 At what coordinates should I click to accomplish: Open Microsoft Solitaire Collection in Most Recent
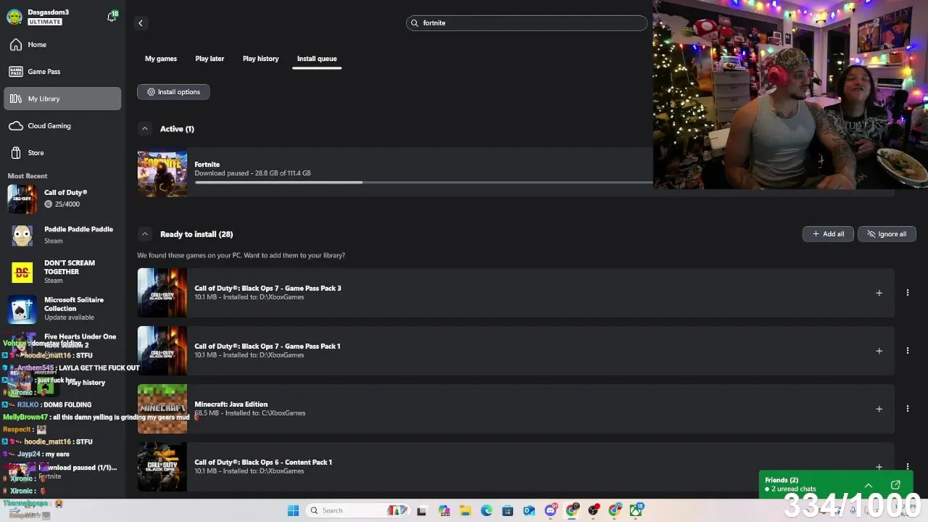tap(63, 308)
